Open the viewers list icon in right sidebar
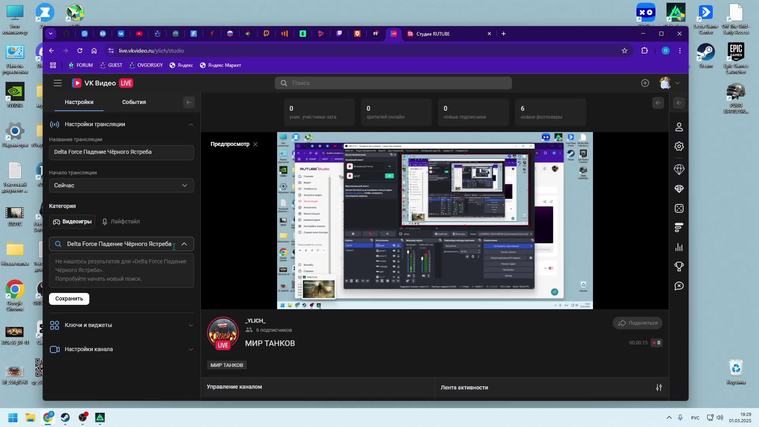Screen dimensions: 759x427 tap(679, 127)
